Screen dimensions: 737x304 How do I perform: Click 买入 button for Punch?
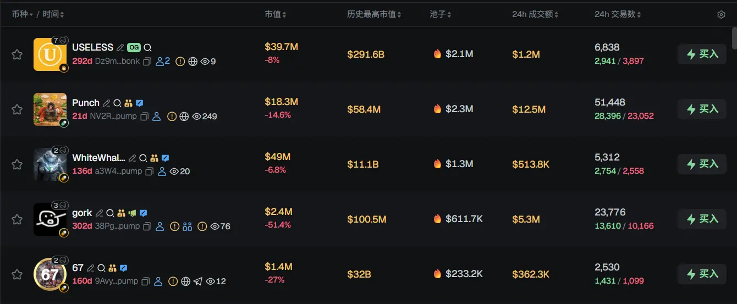coord(702,109)
